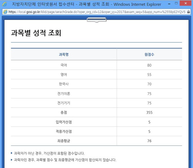Select the 국어 subject row
This screenshot has width=193, height=168.
point(96,65)
